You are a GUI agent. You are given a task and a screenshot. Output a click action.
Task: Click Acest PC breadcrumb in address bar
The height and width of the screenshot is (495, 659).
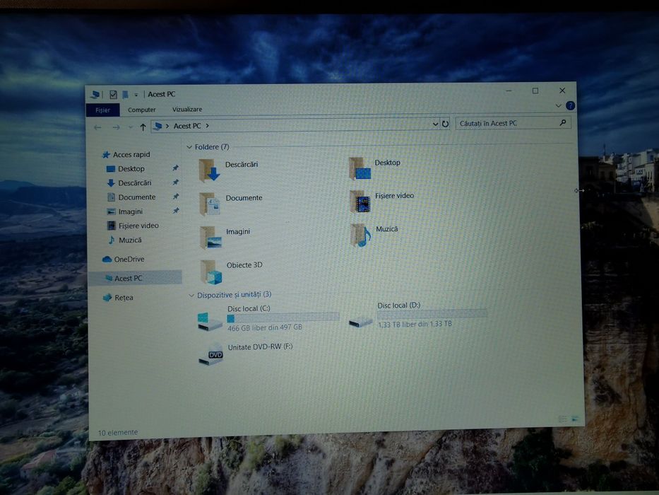tap(187, 126)
